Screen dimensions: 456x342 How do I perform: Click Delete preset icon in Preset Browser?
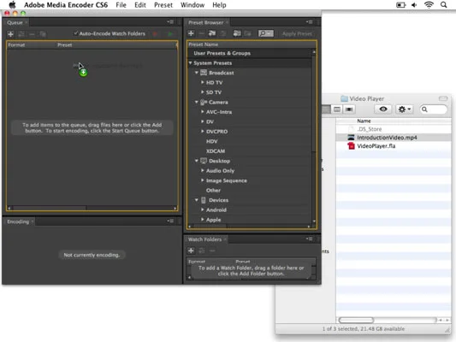(x=201, y=33)
